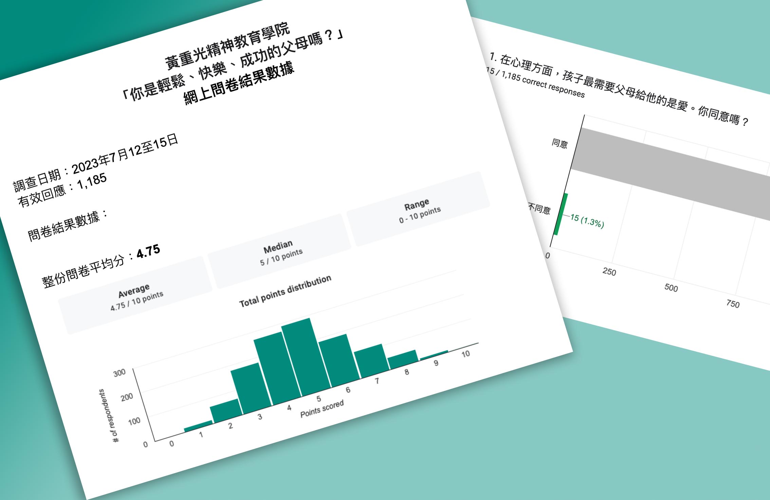770x500 pixels.
Task: Click the 調查日期 2023年7月12至15日 text line
Action: (96, 162)
